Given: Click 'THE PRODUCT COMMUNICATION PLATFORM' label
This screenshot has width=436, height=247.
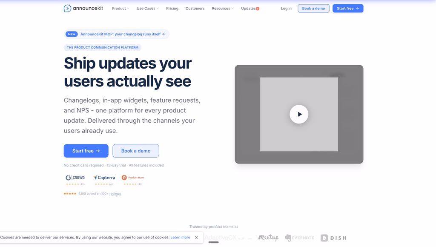Looking at the screenshot, I should (x=102, y=48).
